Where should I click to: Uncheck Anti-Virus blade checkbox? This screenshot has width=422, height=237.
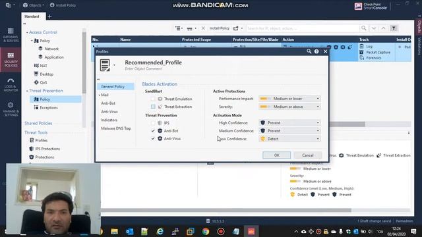(x=153, y=139)
